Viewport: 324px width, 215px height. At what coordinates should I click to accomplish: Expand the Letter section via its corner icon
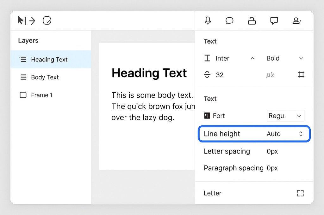click(x=300, y=193)
